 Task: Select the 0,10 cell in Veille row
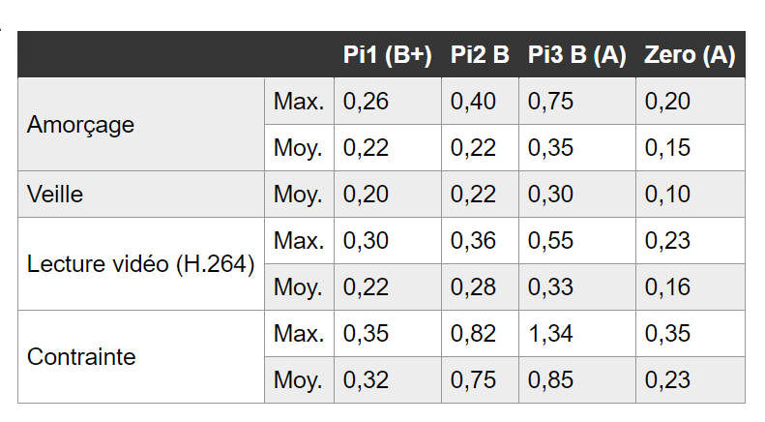(667, 195)
